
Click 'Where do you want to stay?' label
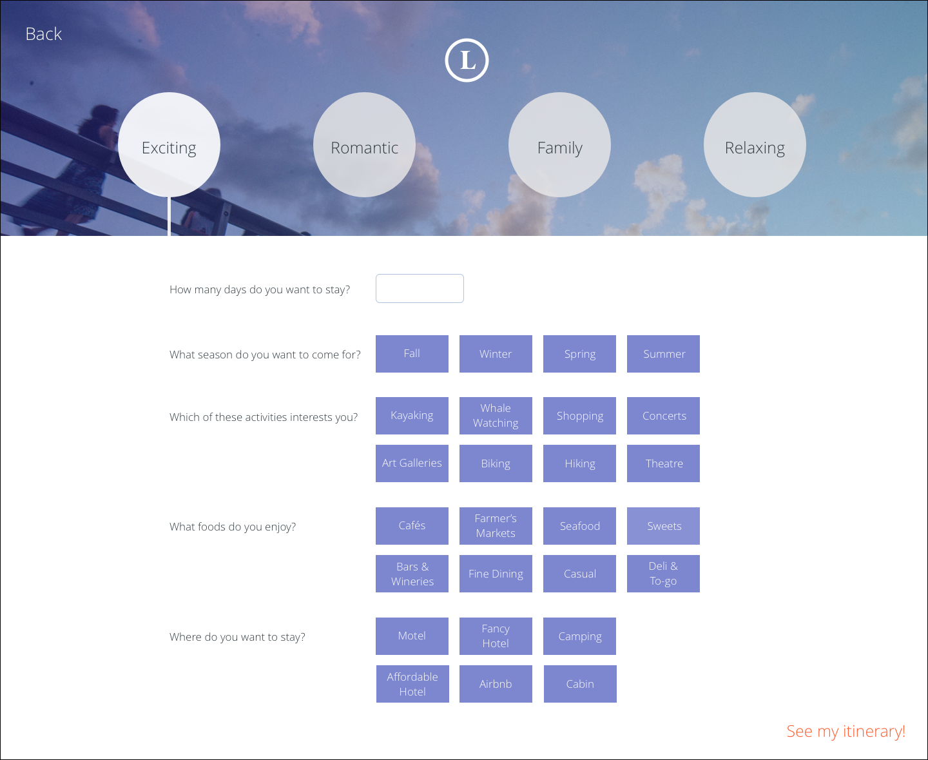pyautogui.click(x=237, y=637)
